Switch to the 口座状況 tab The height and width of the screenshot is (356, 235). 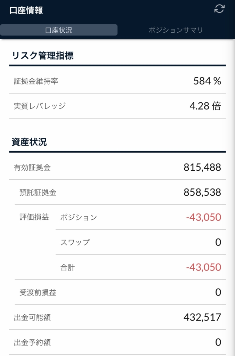click(x=59, y=30)
